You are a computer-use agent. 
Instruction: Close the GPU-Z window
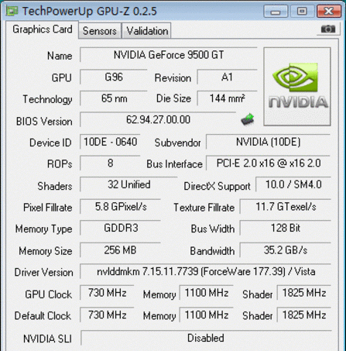click(329, 11)
